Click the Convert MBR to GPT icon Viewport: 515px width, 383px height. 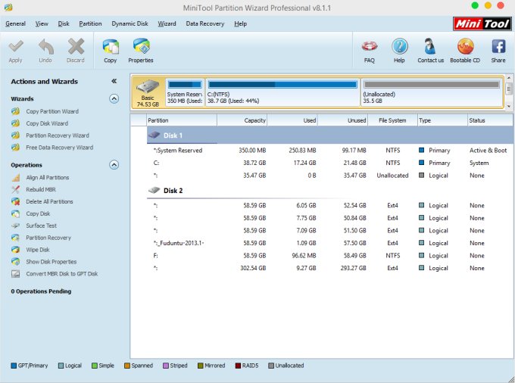[x=15, y=274]
